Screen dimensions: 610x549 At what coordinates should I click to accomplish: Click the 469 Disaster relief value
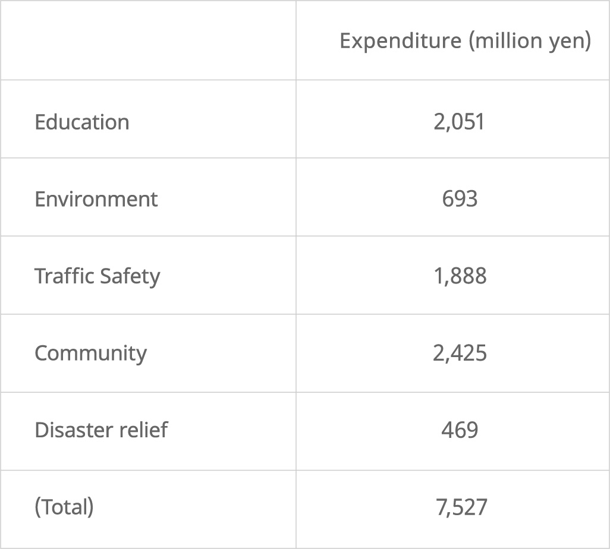click(460, 430)
